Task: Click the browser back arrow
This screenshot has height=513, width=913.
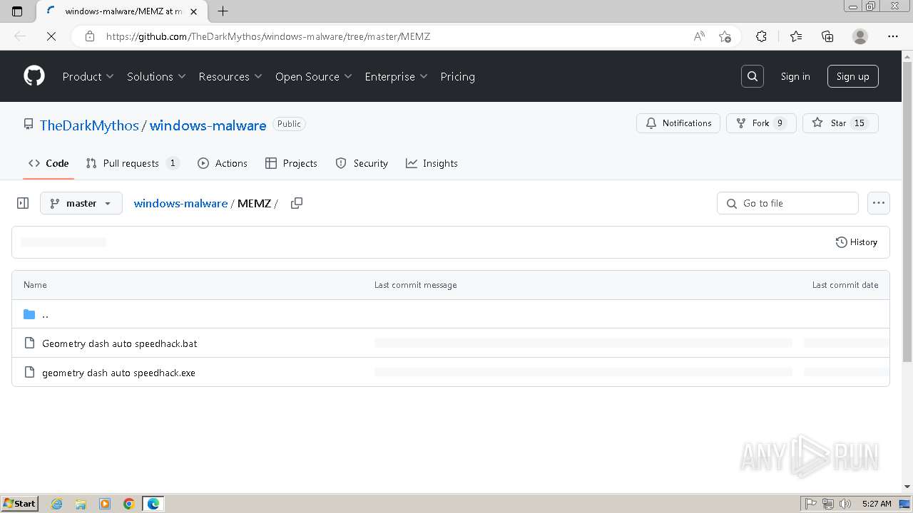Action: [20, 36]
